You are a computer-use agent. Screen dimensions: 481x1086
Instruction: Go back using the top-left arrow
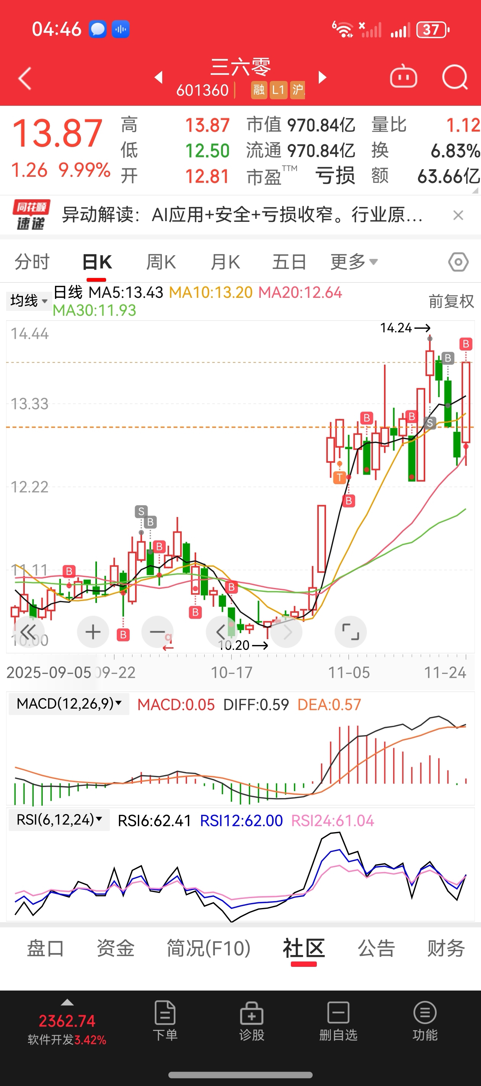[25, 78]
